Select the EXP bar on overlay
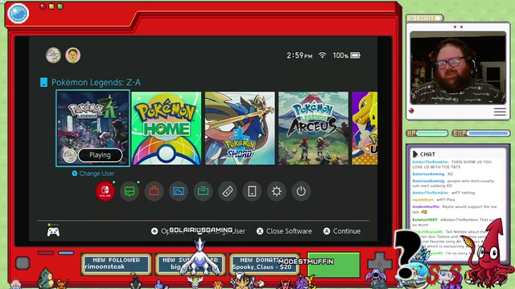 481,133
